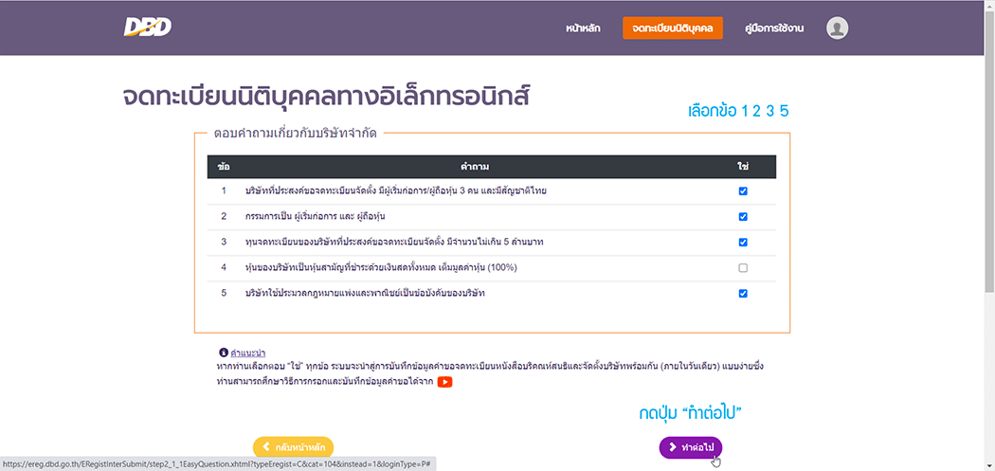Select question 5 text about ข้อบังคับของบริษัท
Image resolution: width=995 pixels, height=471 pixels.
point(365,293)
